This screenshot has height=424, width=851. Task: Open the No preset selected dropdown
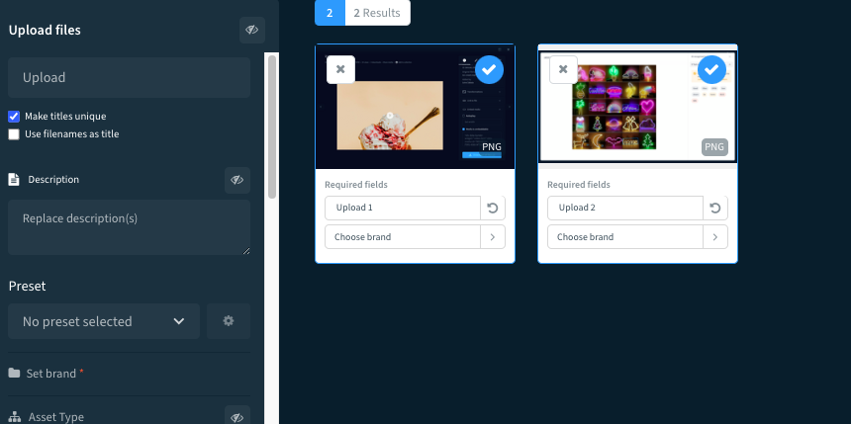104,321
